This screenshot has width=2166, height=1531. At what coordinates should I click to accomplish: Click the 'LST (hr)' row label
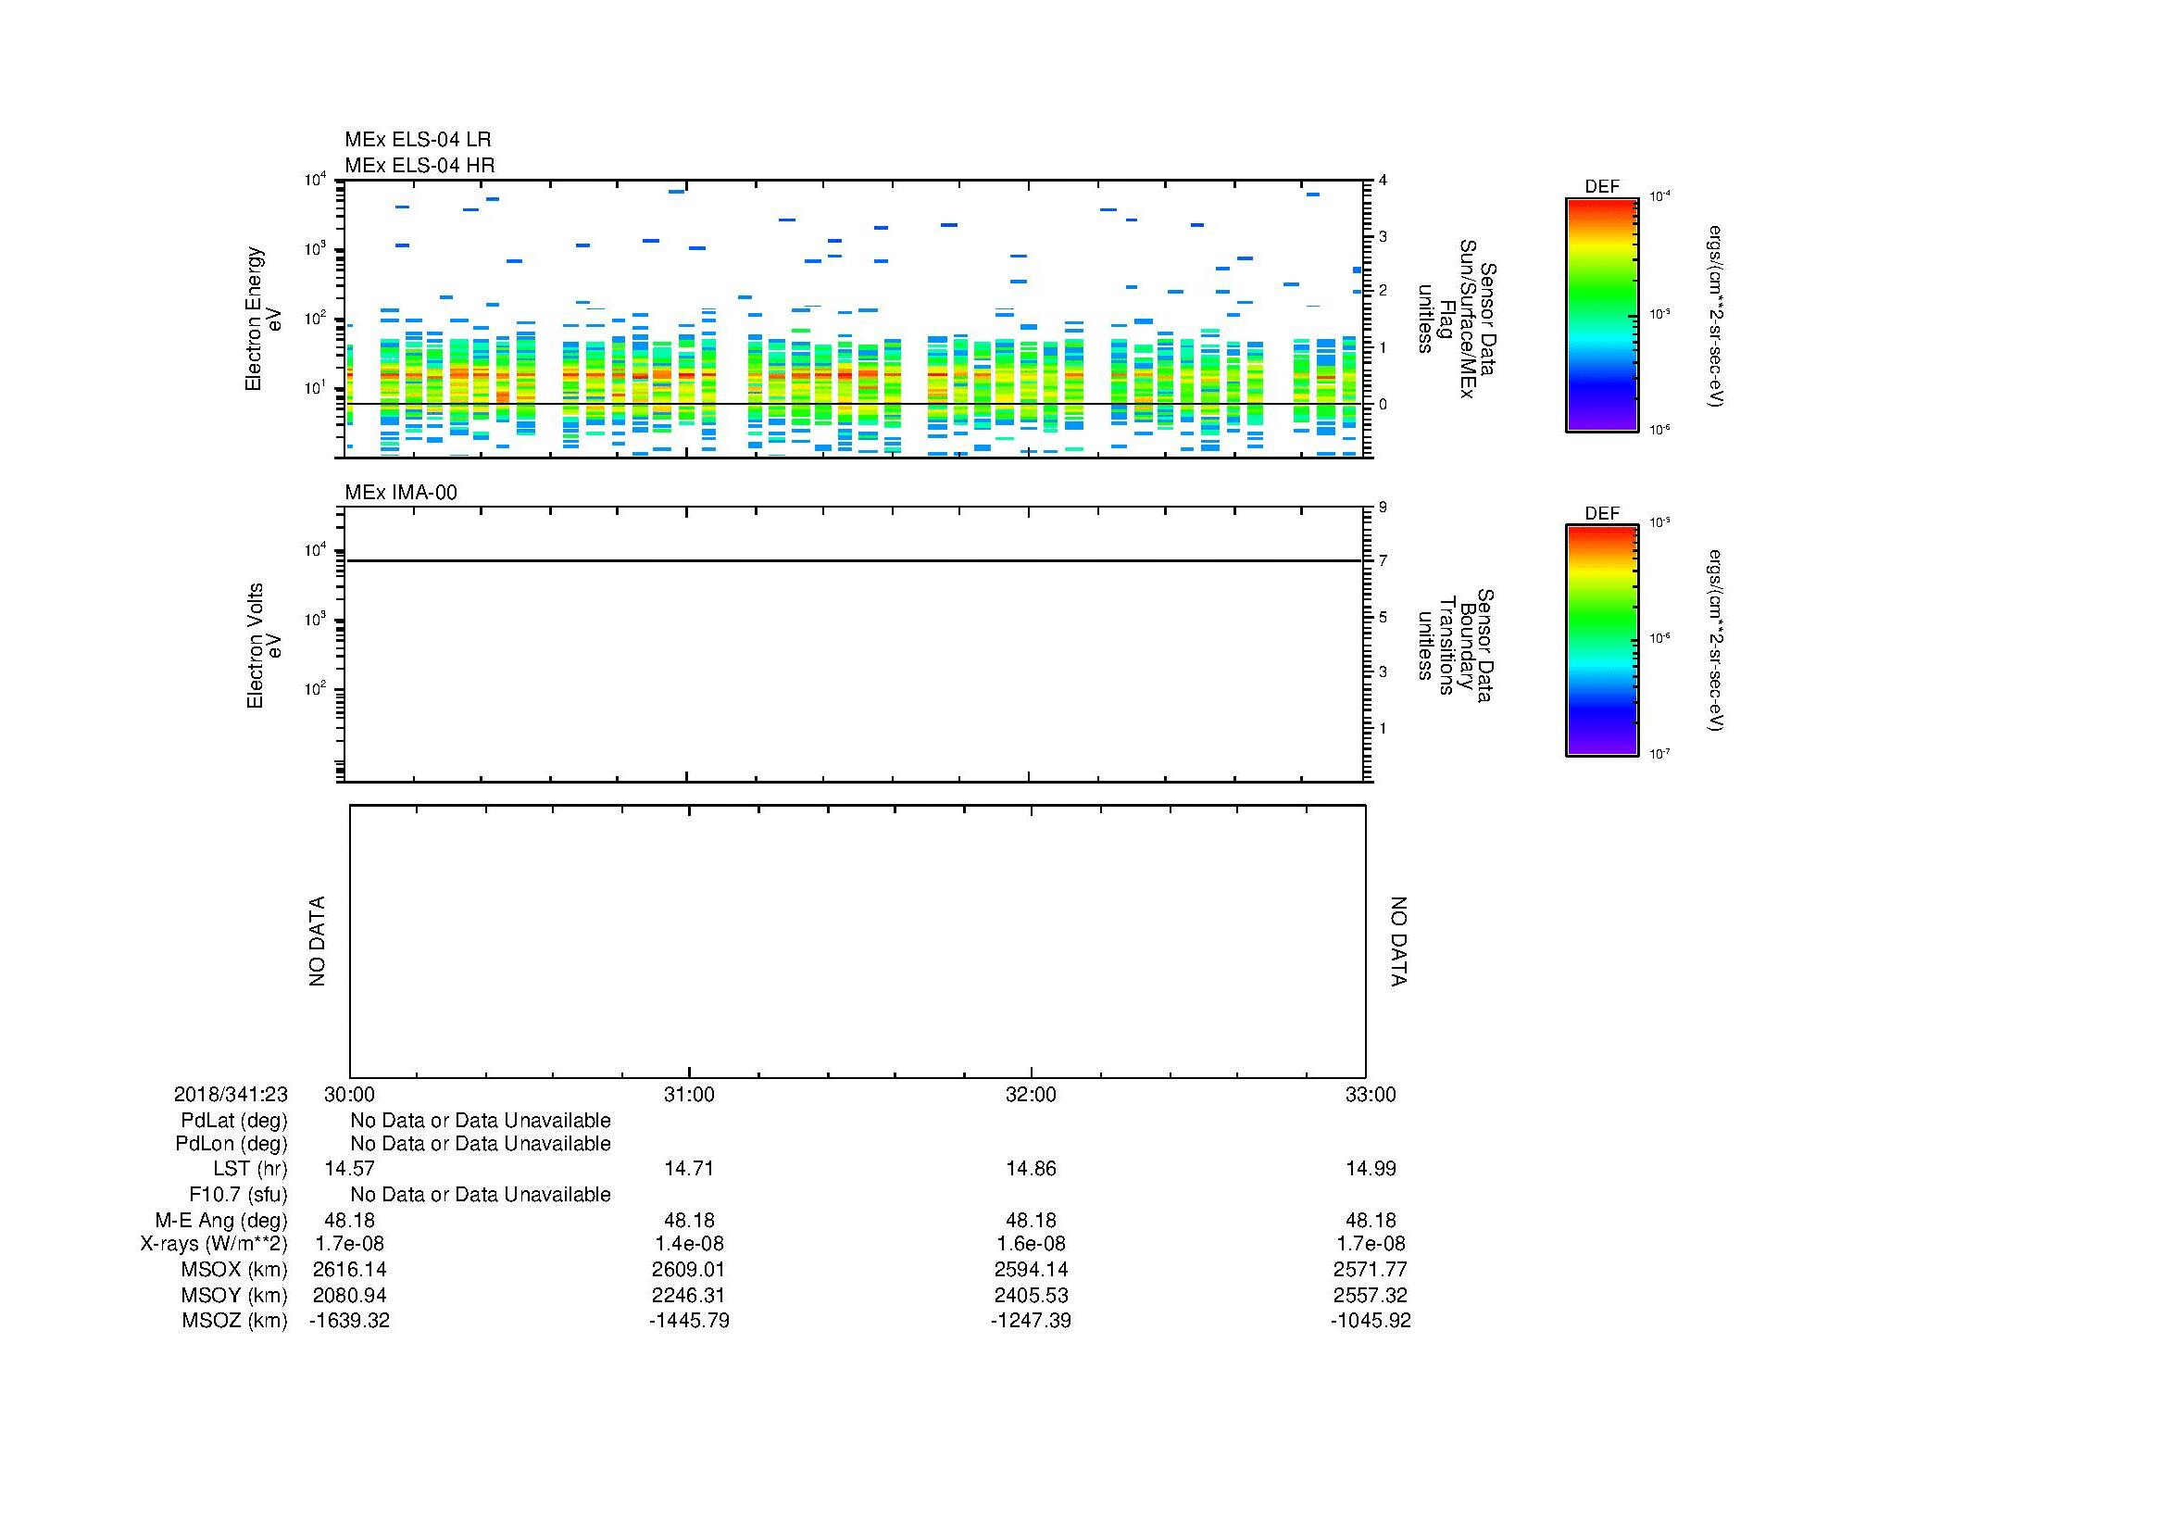(x=250, y=1169)
